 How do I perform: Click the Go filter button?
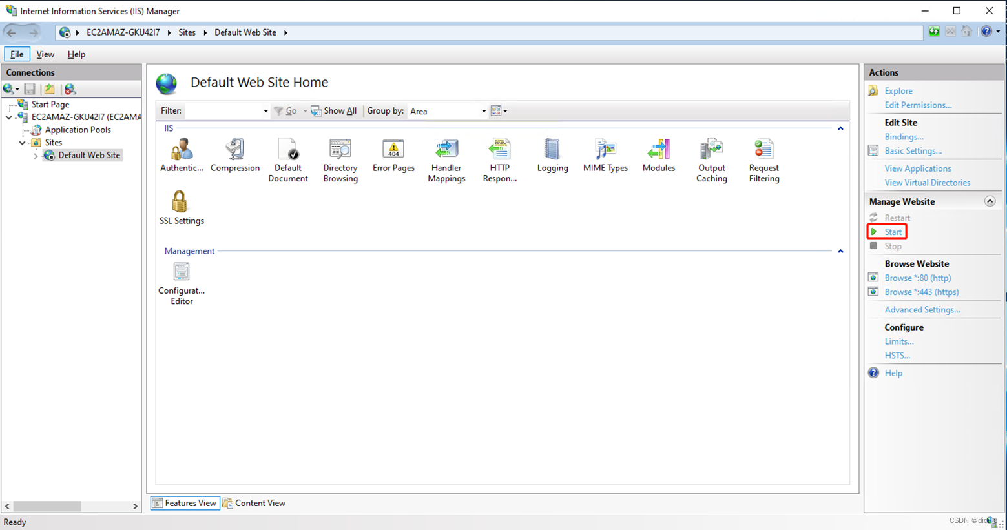click(x=285, y=111)
